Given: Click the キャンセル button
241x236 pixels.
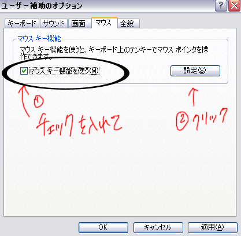Looking at the screenshot, I should tap(158, 227).
